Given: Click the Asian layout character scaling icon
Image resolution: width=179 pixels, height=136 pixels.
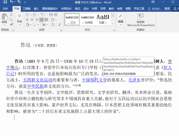Looking at the screenshot, I should tap(44, 24).
